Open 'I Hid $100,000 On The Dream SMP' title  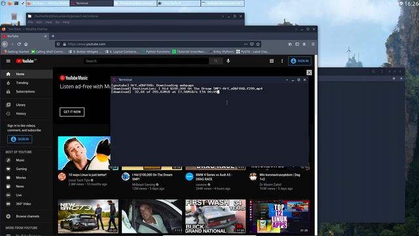click(152, 177)
